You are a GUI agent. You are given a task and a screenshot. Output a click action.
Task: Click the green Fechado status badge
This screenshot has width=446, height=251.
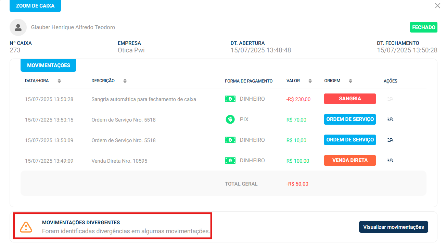tap(423, 27)
